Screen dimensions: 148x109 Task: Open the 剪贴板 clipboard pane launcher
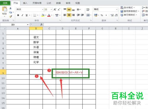[13, 20]
